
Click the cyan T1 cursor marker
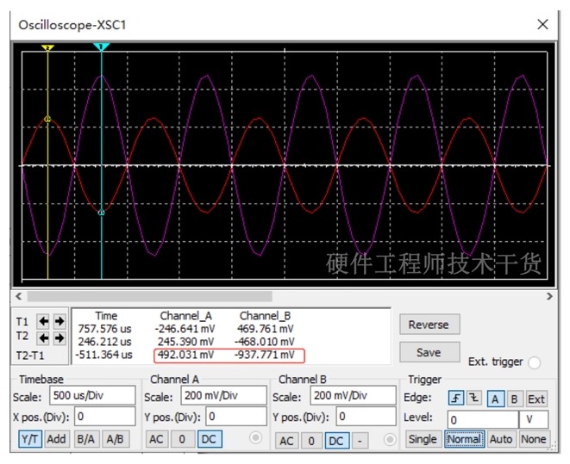[101, 46]
